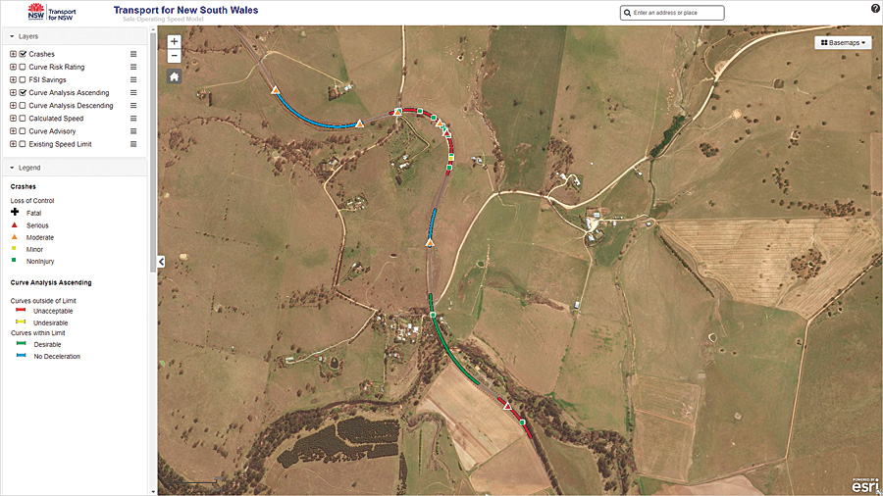Click the esri logo link
The width and height of the screenshot is (883, 496).
point(865,485)
